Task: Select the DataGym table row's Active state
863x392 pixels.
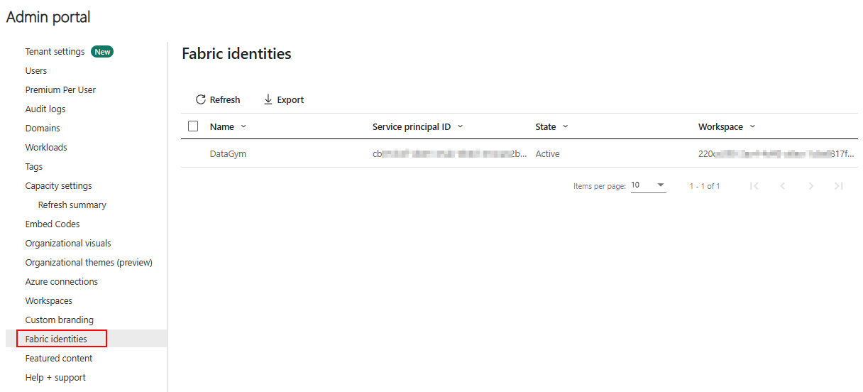Action: 547,153
